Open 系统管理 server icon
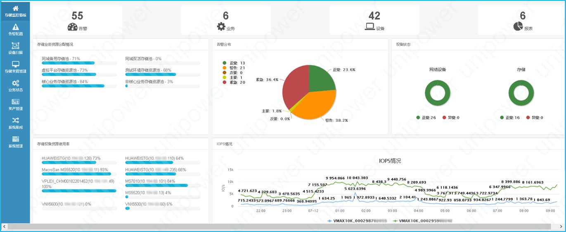Screen dimensions: 566x232 15,142
